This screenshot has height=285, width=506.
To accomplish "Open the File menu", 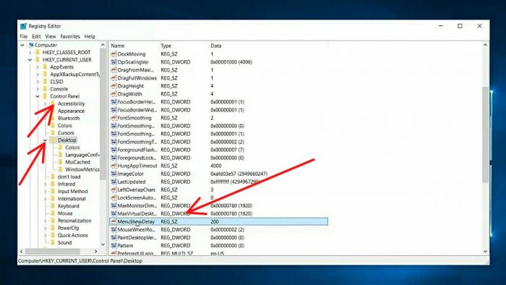I will [24, 36].
